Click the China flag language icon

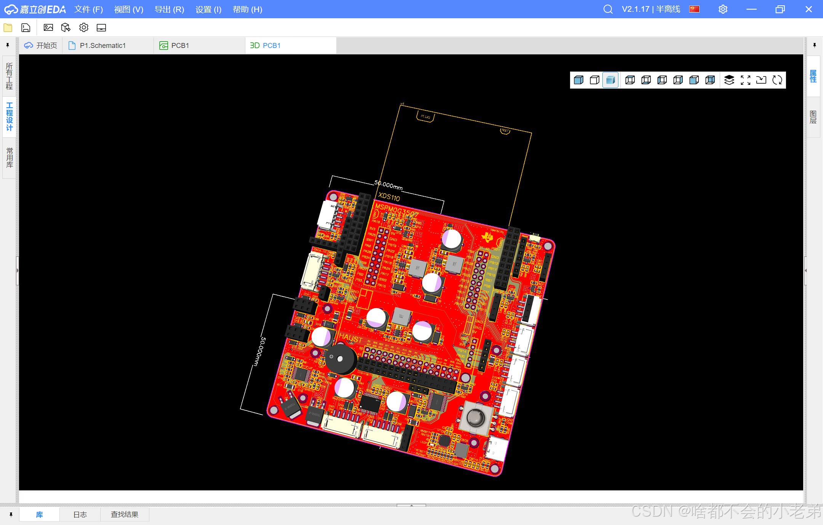(694, 9)
